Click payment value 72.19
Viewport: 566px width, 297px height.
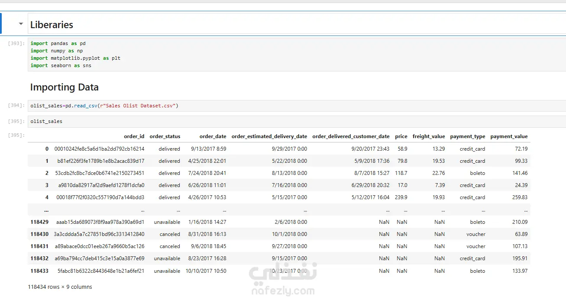coord(521,149)
